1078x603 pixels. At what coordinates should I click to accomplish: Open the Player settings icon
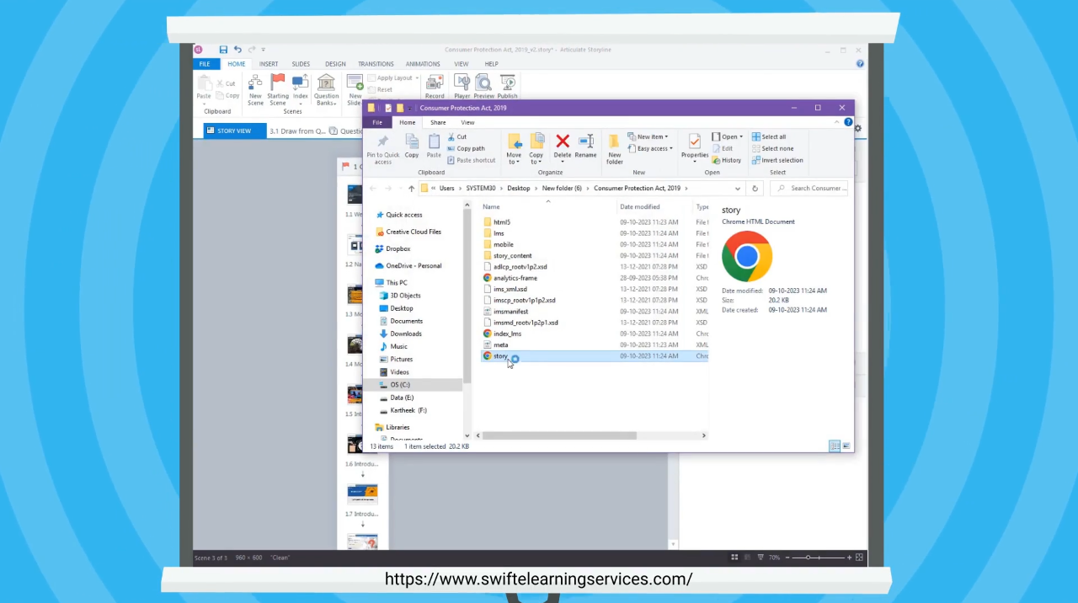point(462,83)
